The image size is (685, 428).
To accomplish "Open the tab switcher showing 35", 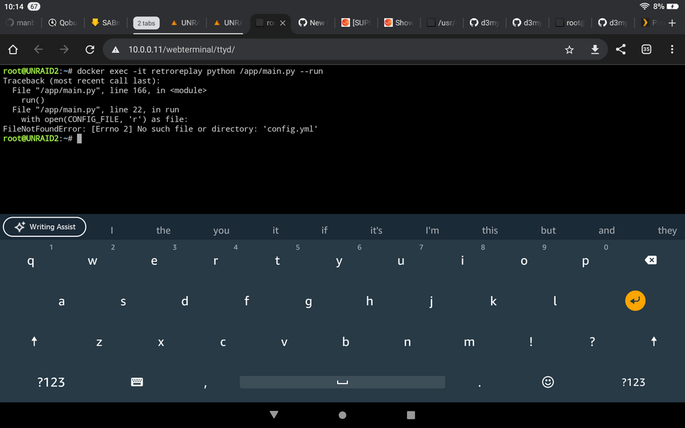I will pyautogui.click(x=647, y=49).
